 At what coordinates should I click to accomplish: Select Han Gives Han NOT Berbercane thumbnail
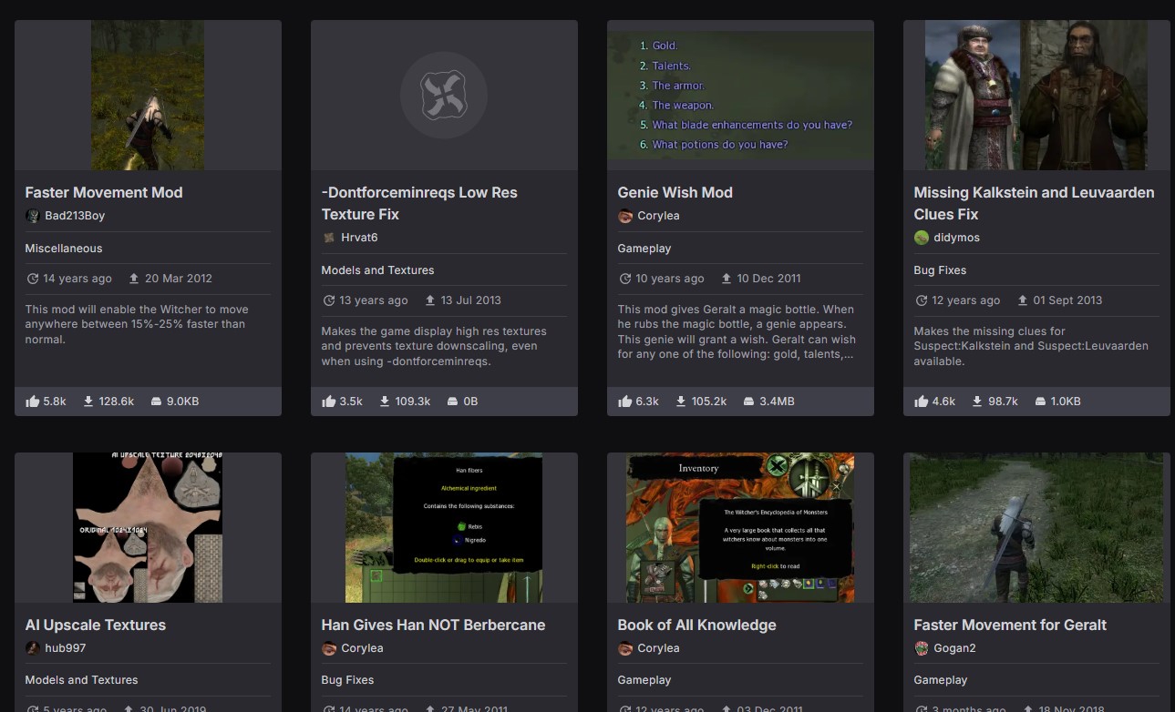(x=444, y=528)
